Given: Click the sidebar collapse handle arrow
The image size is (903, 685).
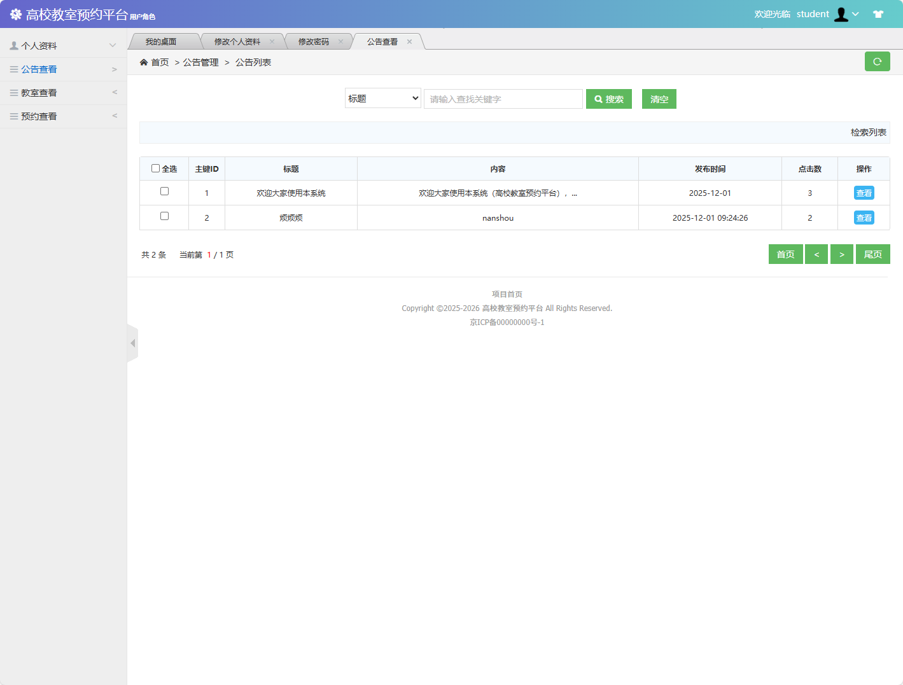Looking at the screenshot, I should click(x=132, y=343).
